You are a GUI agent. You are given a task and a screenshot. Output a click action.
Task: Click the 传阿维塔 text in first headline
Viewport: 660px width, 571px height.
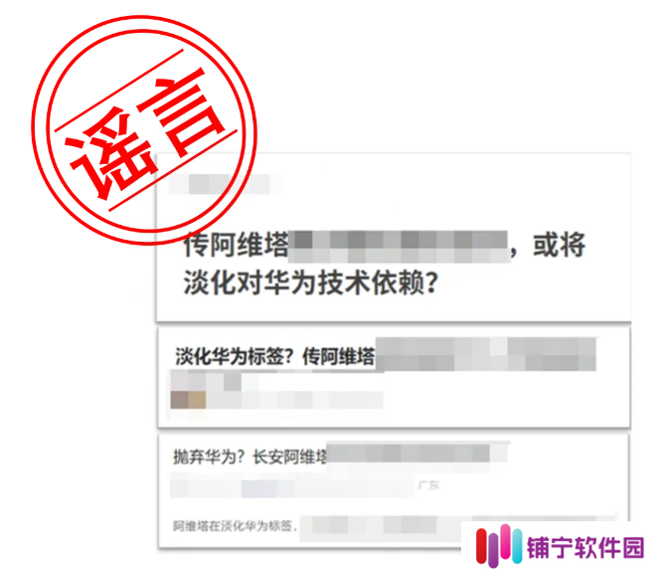coord(237,245)
